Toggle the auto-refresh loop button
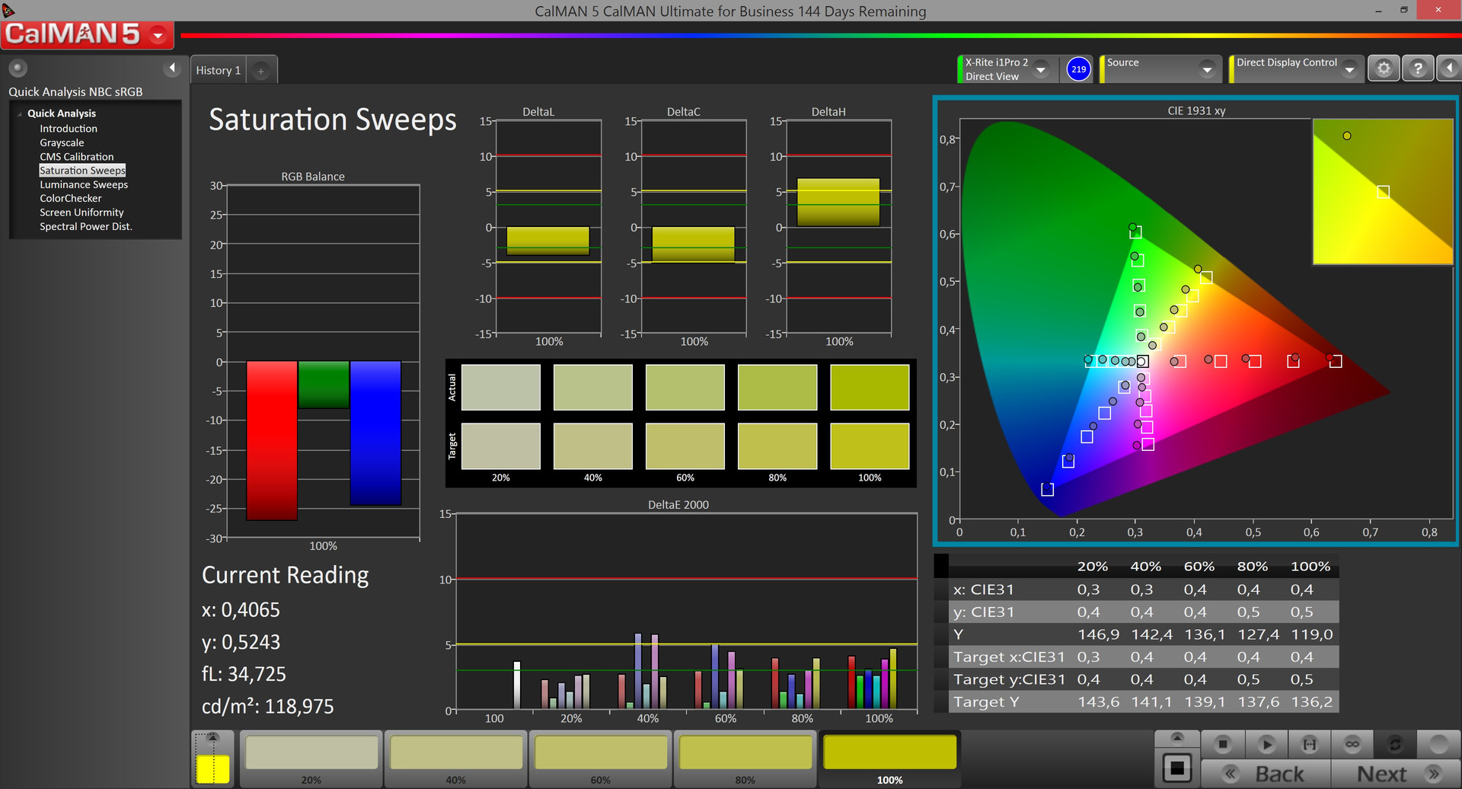Viewport: 1462px width, 789px height. pos(1395,744)
